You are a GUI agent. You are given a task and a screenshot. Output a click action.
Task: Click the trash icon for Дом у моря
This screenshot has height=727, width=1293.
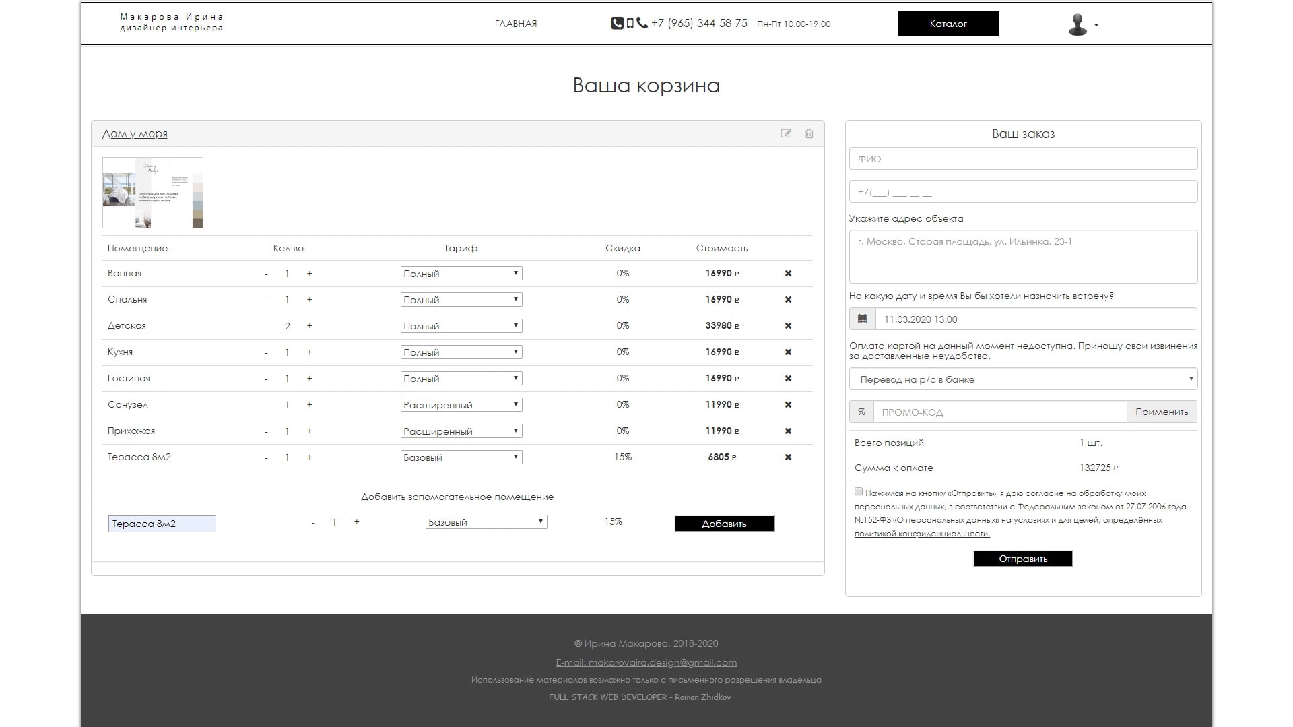(809, 133)
